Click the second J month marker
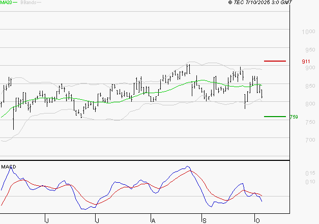 98,220
